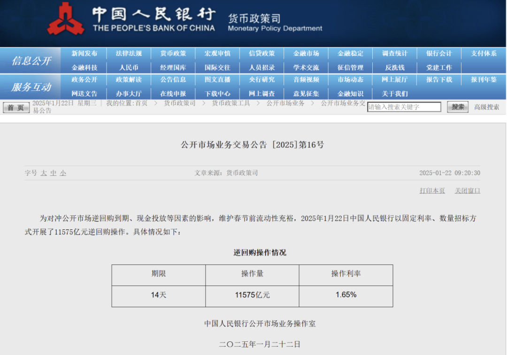Screen dimensions: 507x355
Task: Go to the 调查统计 section
Action: [395, 53]
